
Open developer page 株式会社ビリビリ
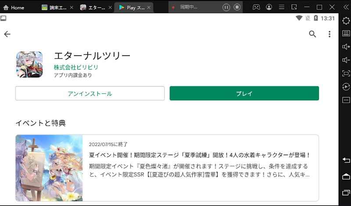pyautogui.click(x=76, y=67)
